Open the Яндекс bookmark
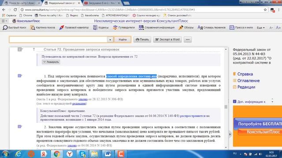The image size is (282, 158). point(72,15)
